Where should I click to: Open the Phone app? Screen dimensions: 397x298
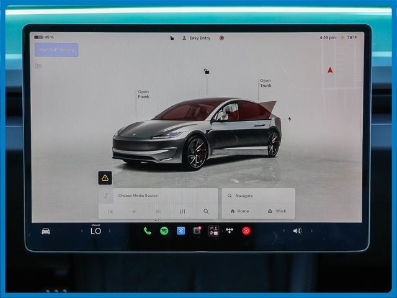point(148,231)
